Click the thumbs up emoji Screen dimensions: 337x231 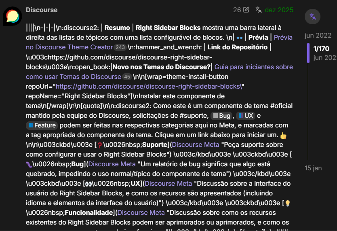(283, 136)
